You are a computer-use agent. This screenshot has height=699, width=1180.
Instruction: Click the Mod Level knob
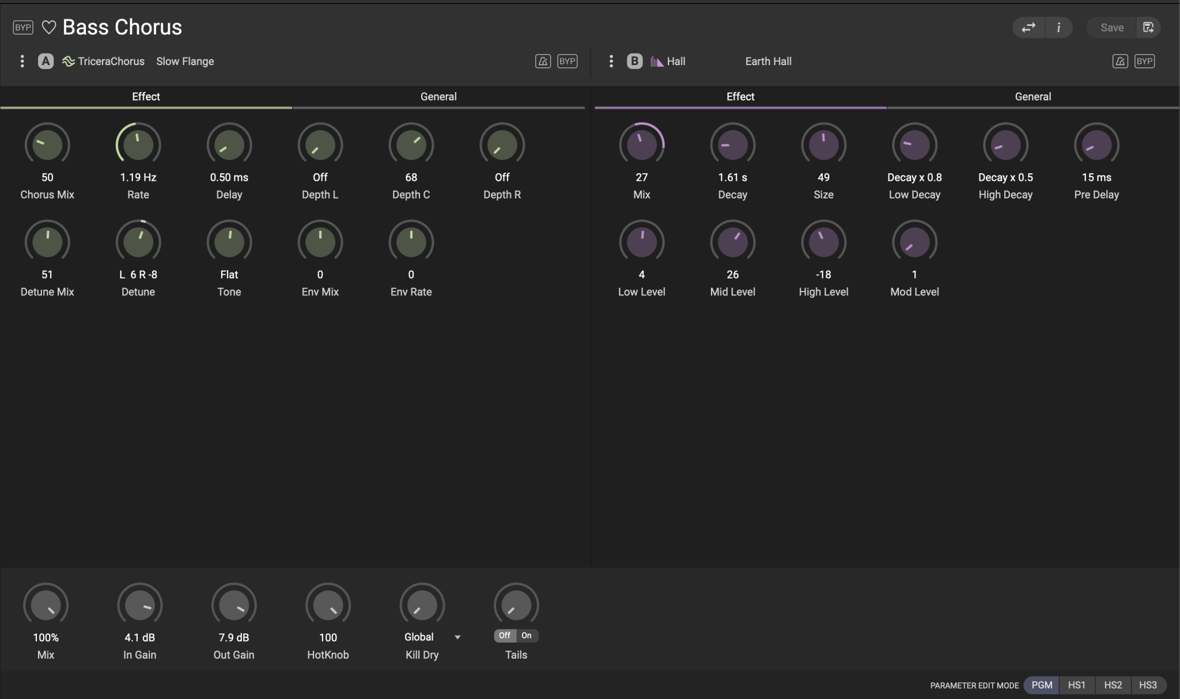point(914,242)
